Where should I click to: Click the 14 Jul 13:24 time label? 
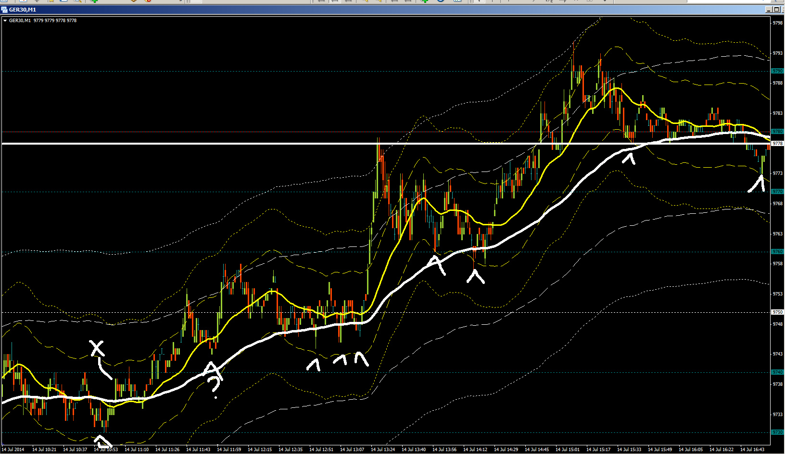coord(383,450)
